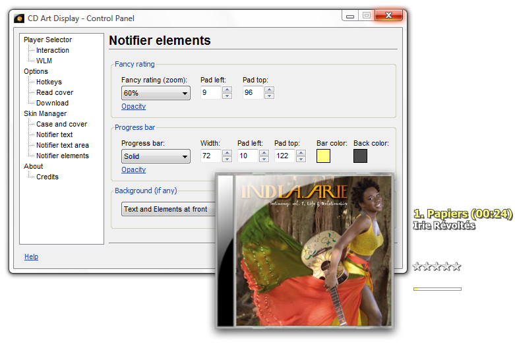515x358 pixels.
Task: Select Notifier elements in the tree
Action: click(x=63, y=156)
